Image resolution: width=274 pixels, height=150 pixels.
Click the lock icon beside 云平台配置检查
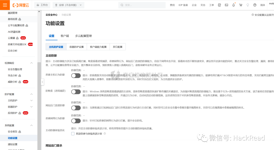(x=27, y=26)
